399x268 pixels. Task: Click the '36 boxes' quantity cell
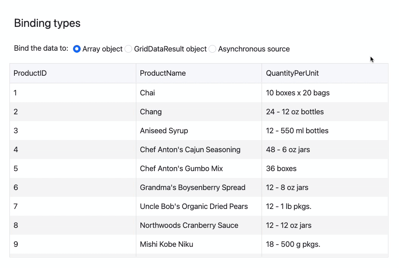[281, 168]
